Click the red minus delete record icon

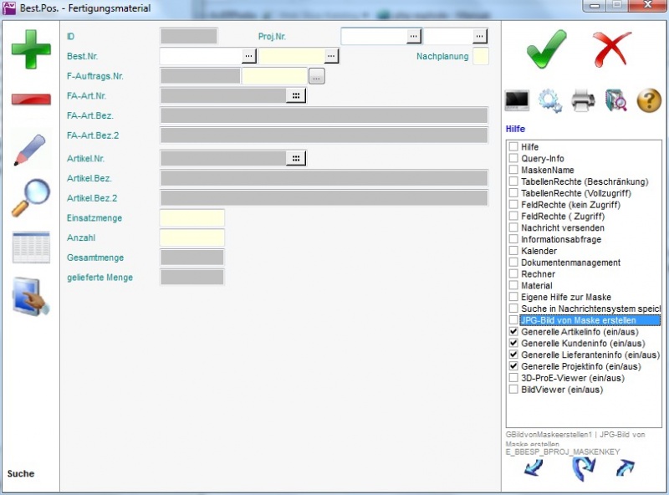pos(31,99)
